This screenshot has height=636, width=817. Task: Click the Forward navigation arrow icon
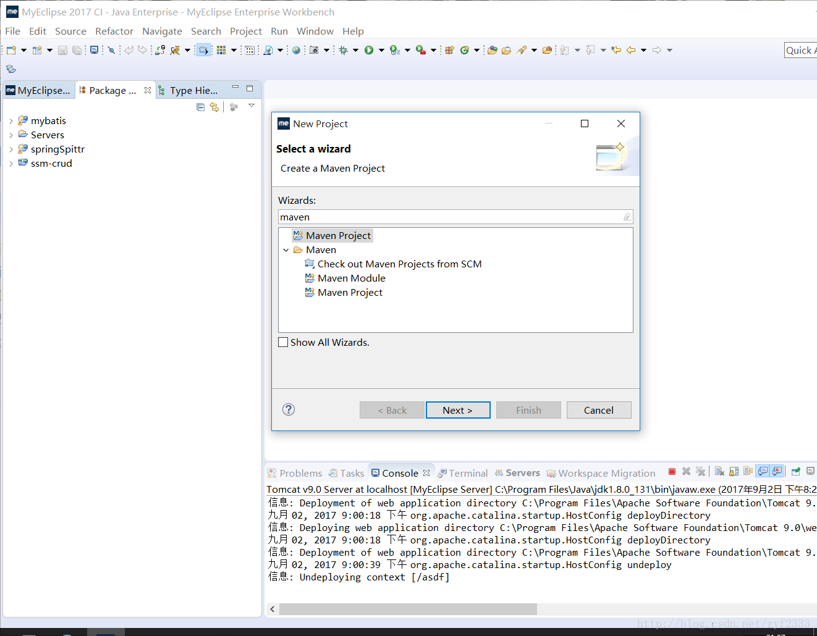coord(657,50)
